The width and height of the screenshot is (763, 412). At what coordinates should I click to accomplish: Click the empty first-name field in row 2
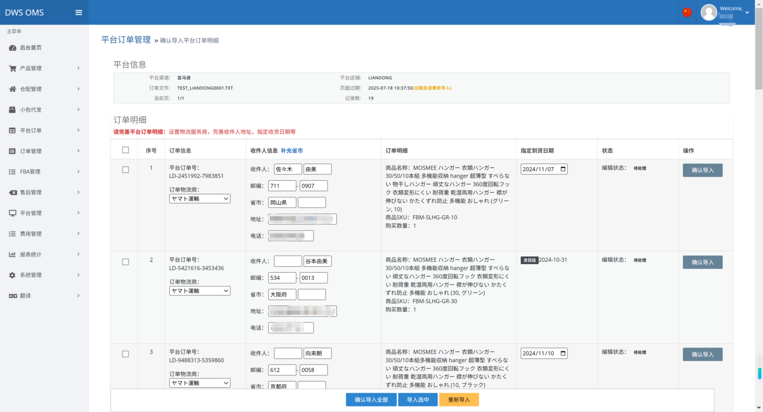click(x=288, y=261)
